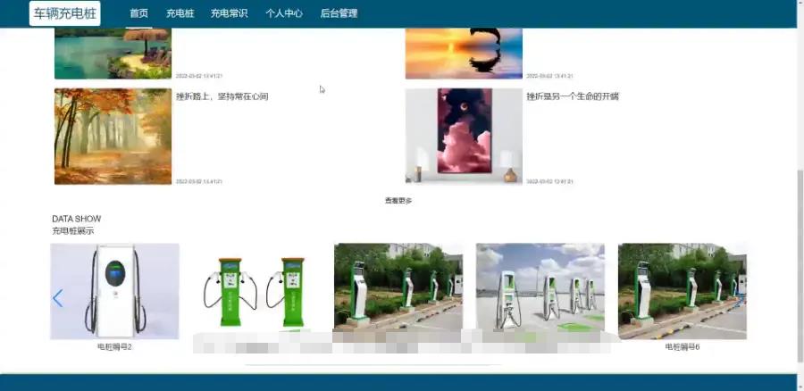Click the 充电桩展示 section title
804x391 pixels.
pyautogui.click(x=73, y=231)
